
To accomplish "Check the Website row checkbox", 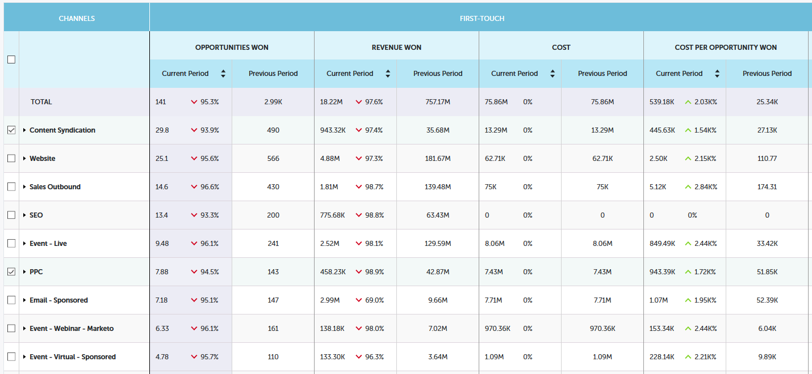I will tap(11, 159).
